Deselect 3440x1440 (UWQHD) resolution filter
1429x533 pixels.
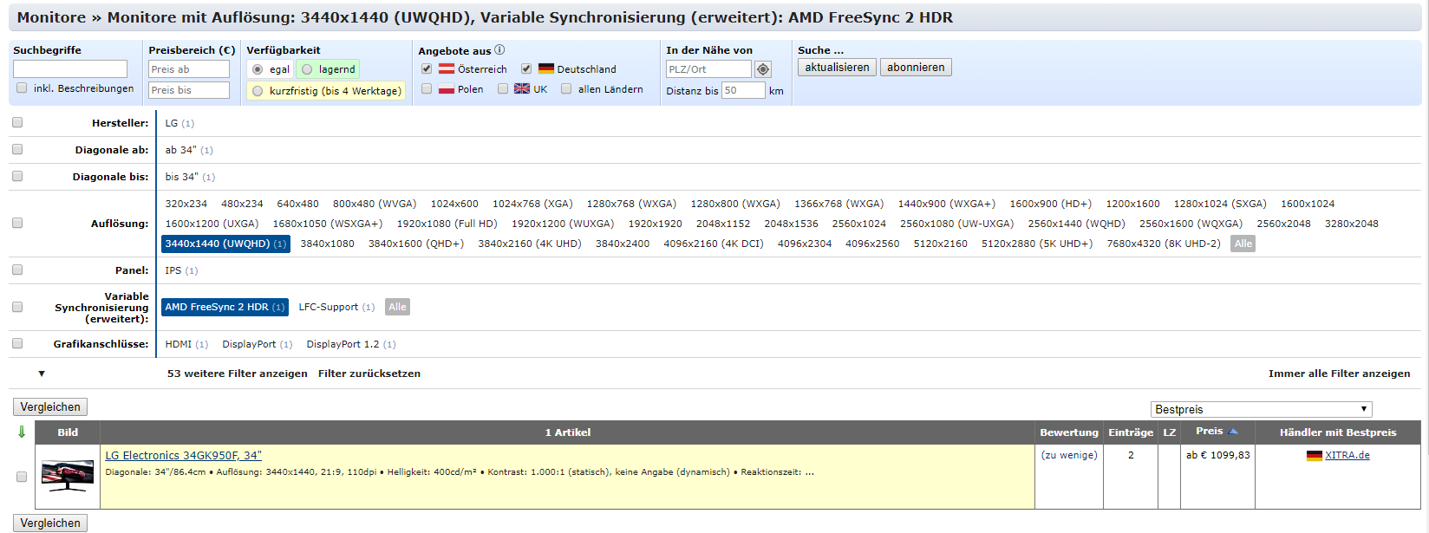(225, 244)
